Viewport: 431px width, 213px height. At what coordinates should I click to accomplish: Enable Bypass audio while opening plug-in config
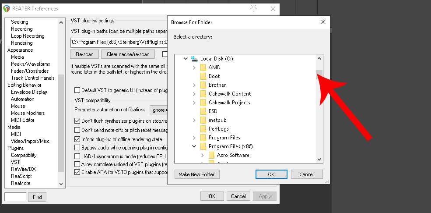(77, 148)
